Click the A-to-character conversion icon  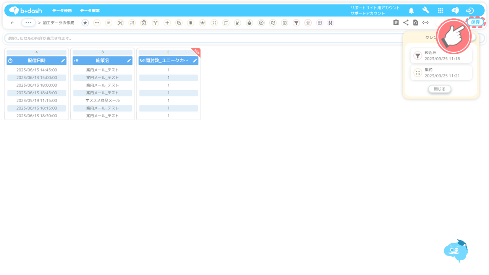(273, 23)
